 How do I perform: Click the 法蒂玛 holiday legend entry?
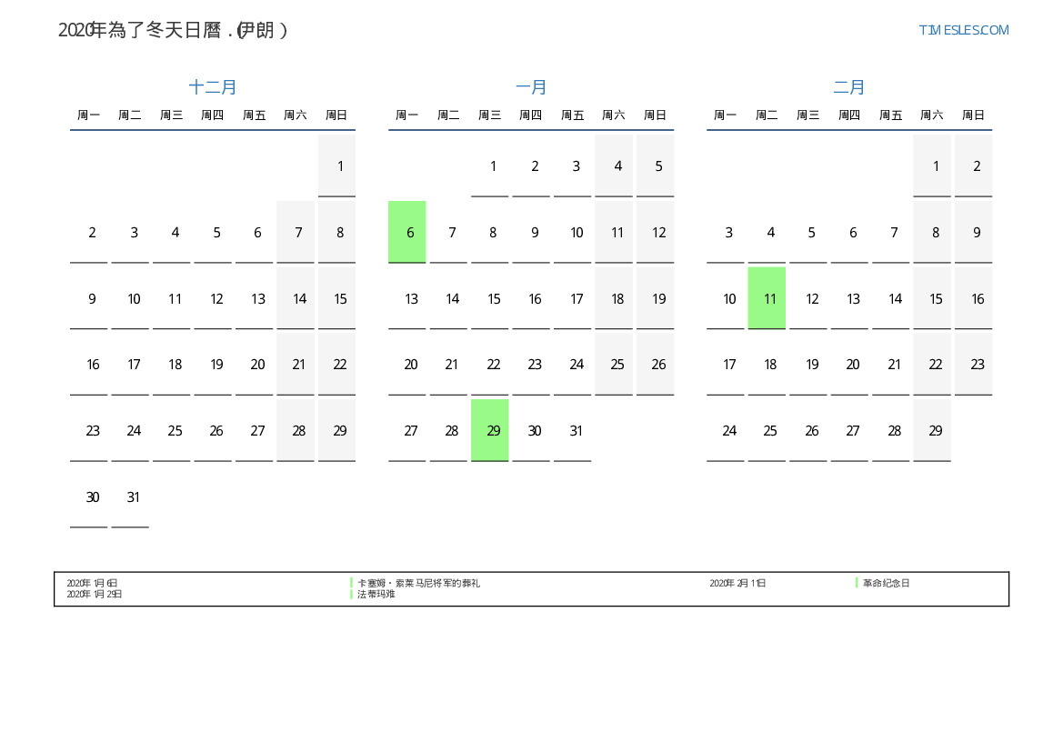376,594
